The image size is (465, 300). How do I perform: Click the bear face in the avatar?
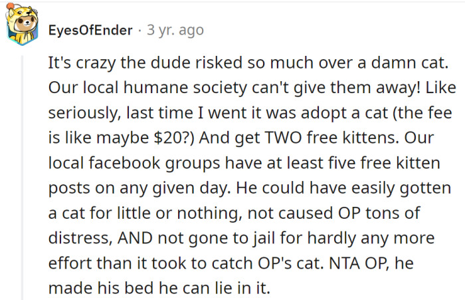tap(24, 24)
